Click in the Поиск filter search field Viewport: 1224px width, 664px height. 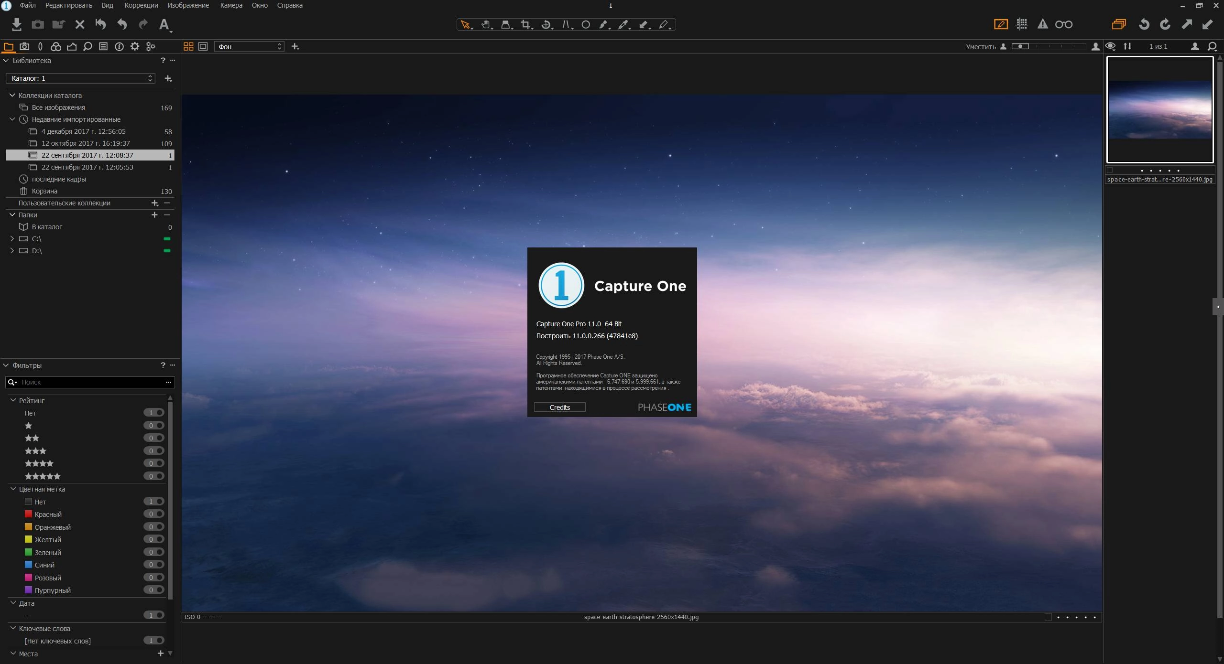click(x=90, y=382)
